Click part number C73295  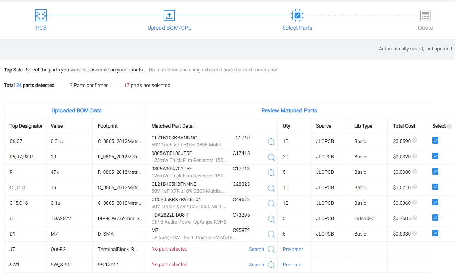[x=241, y=215]
